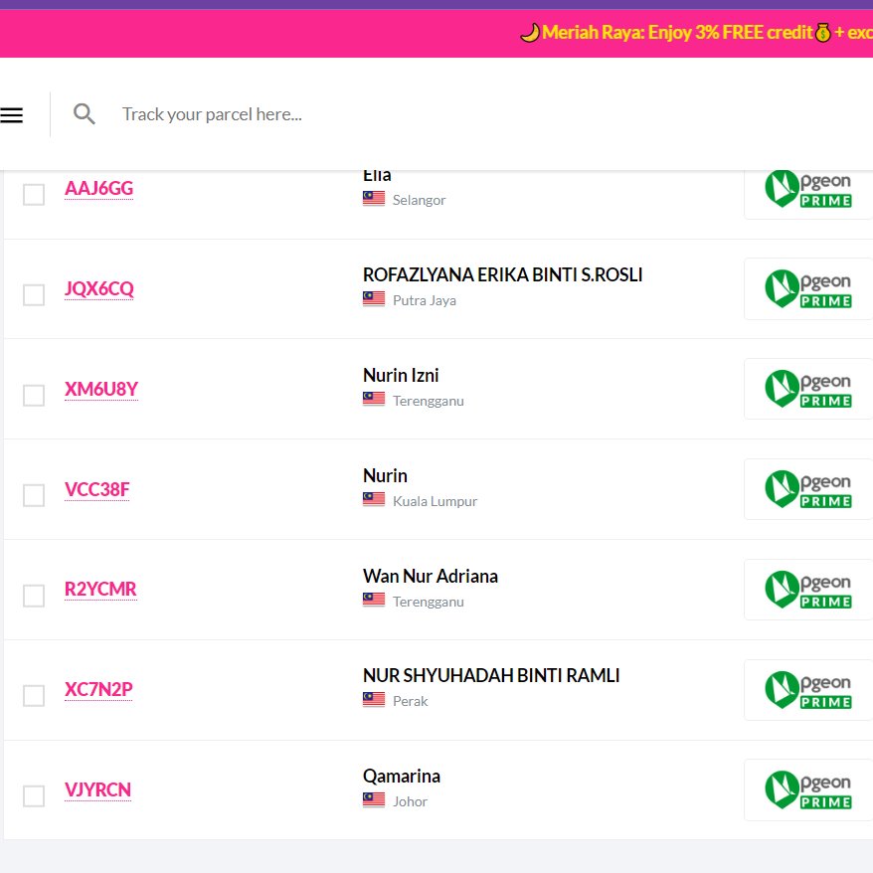Click Pgeon Prime logo in XM6U8Y row
Image resolution: width=873 pixels, height=873 pixels.
click(x=807, y=389)
